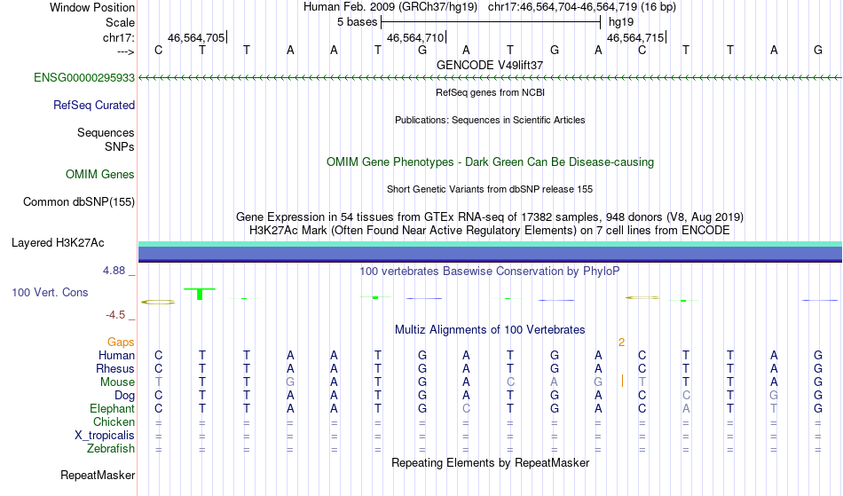843x496 pixels.
Task: Click the orange gap count 2
Action: [621, 342]
